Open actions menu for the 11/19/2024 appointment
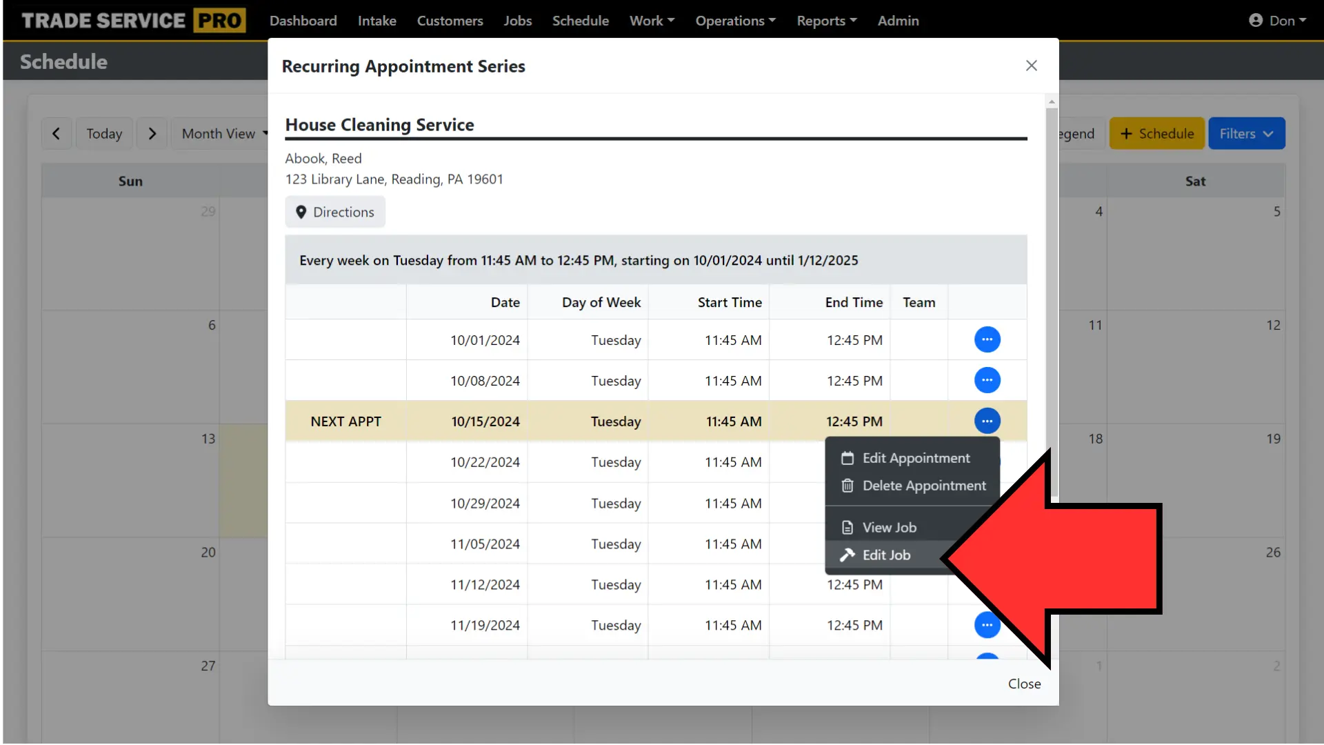Screen dimensions: 1324x745 [987, 625]
